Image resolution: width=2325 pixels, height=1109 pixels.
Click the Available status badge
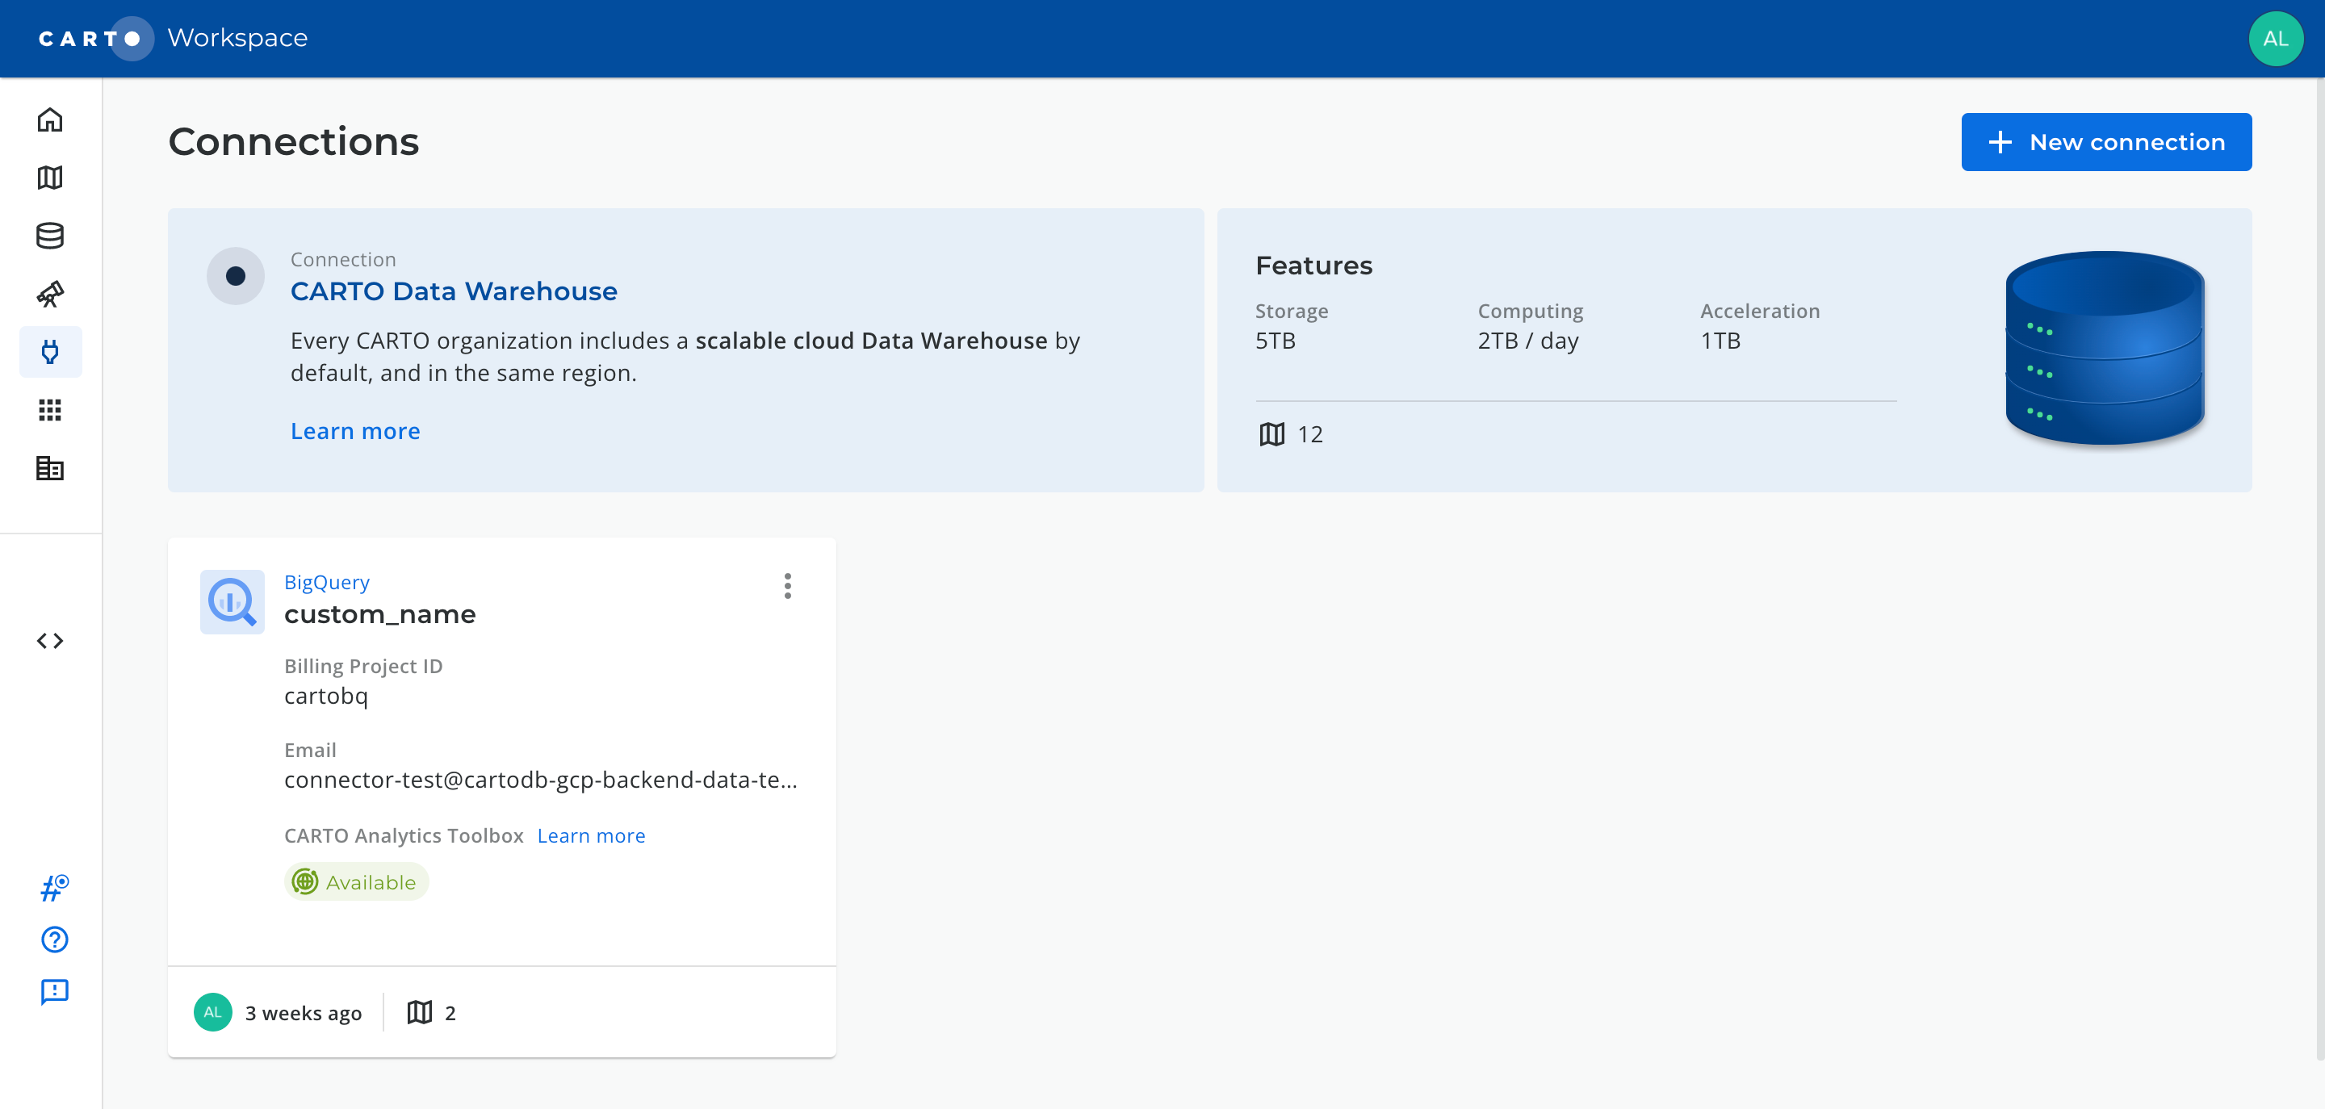tap(357, 881)
